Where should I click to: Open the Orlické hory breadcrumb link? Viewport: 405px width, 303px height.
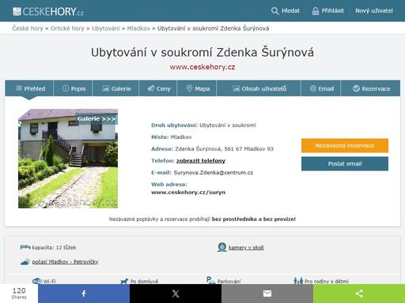[67, 28]
